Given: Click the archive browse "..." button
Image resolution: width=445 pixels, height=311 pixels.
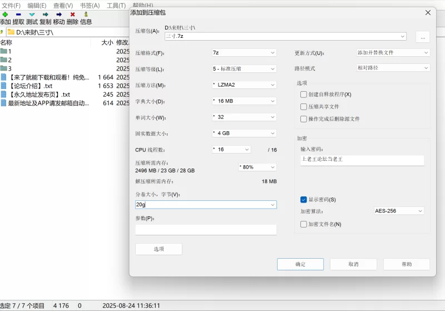Looking at the screenshot, I should [x=422, y=37].
